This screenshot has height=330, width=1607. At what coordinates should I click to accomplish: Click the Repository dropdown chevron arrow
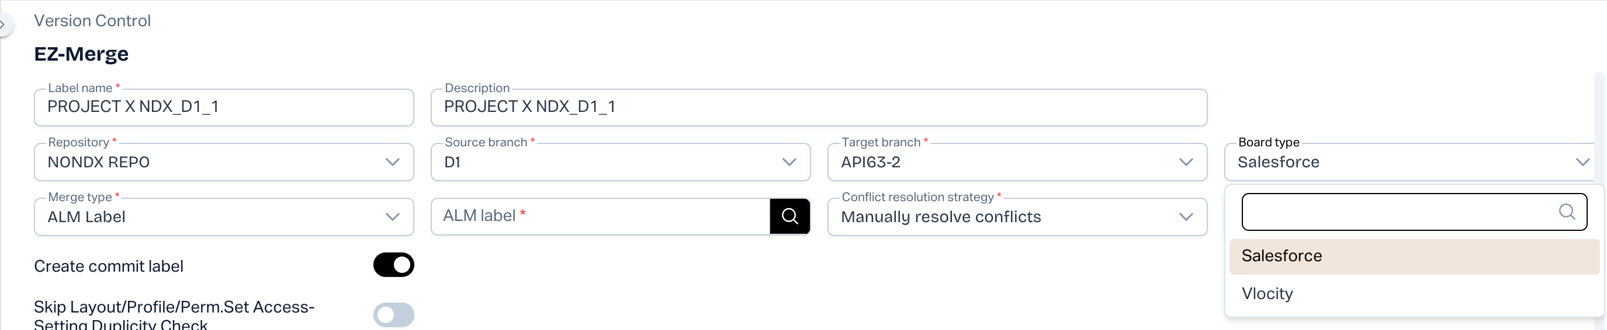(x=392, y=163)
